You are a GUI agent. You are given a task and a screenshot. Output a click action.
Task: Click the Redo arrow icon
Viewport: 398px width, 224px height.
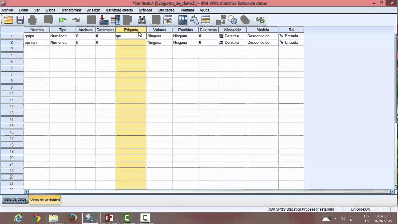click(x=75, y=20)
